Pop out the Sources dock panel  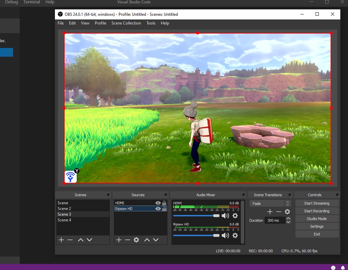point(165,195)
